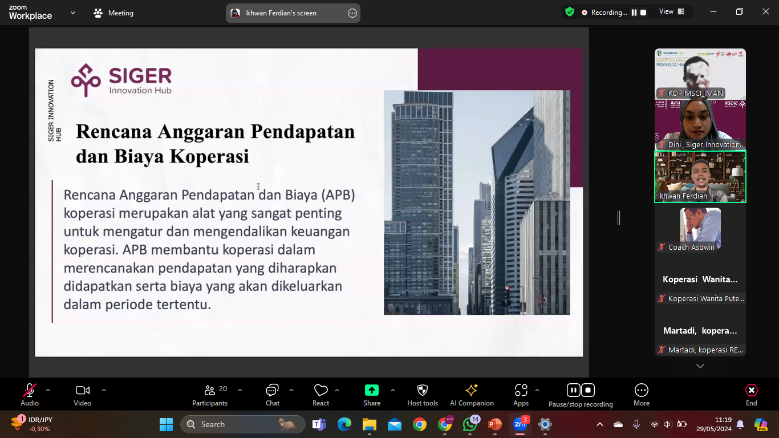The height and width of the screenshot is (438, 779).
Task: Click the microphone tray icon
Action: pyautogui.click(x=636, y=424)
